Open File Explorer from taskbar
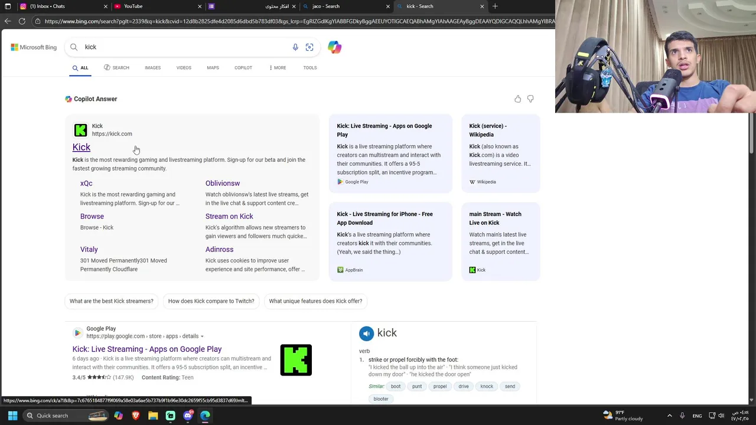This screenshot has height=425, width=756. [153, 416]
